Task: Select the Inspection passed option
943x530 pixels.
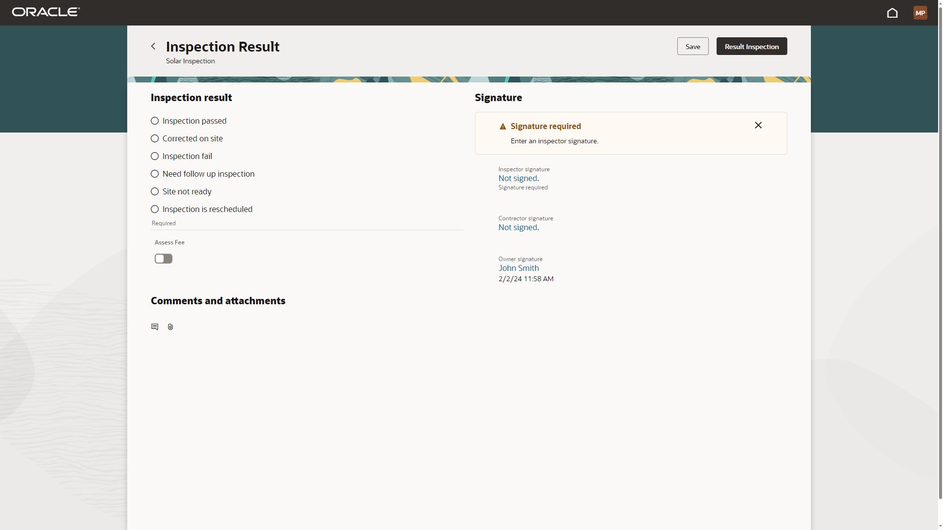Action: pos(154,121)
